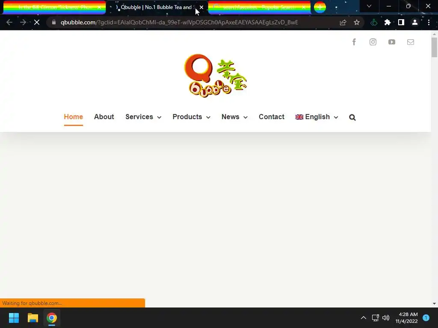Show hidden system tray icons

(364, 318)
